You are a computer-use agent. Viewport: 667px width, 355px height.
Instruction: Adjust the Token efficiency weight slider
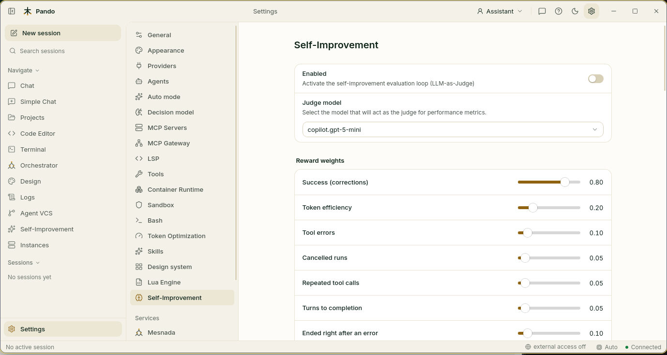pos(549,207)
